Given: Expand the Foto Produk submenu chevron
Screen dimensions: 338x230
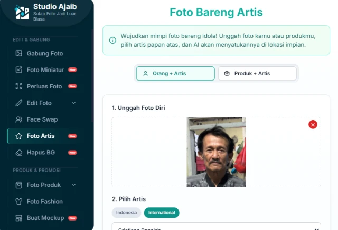Looking at the screenshot, I should point(74,185).
